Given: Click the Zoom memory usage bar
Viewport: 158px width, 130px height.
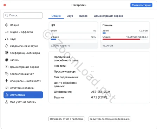Looking at the screenshot, I should (125, 33).
